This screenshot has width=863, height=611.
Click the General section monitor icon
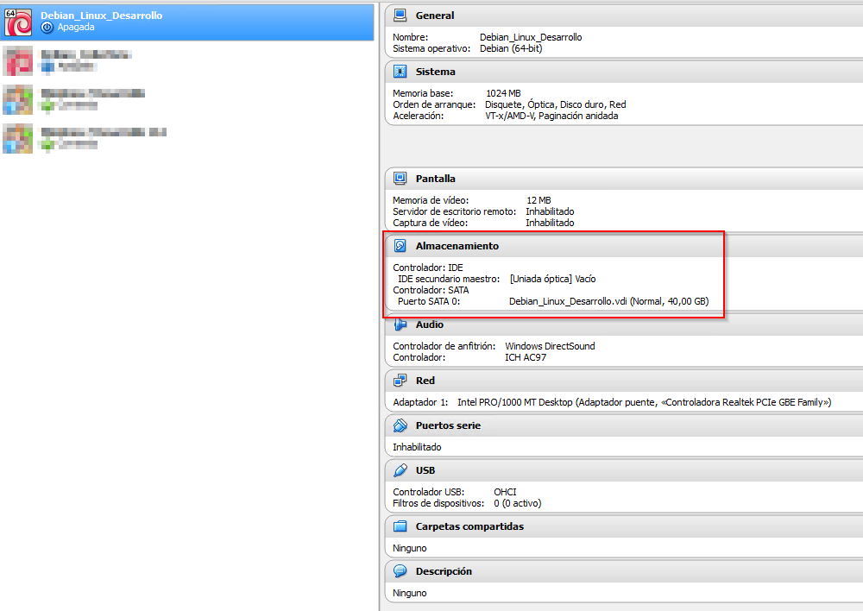400,16
